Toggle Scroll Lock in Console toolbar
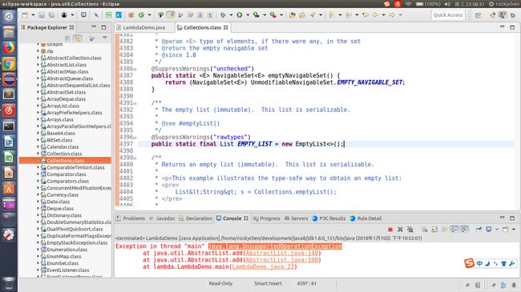The width and height of the screenshot is (521, 292). pos(434,230)
